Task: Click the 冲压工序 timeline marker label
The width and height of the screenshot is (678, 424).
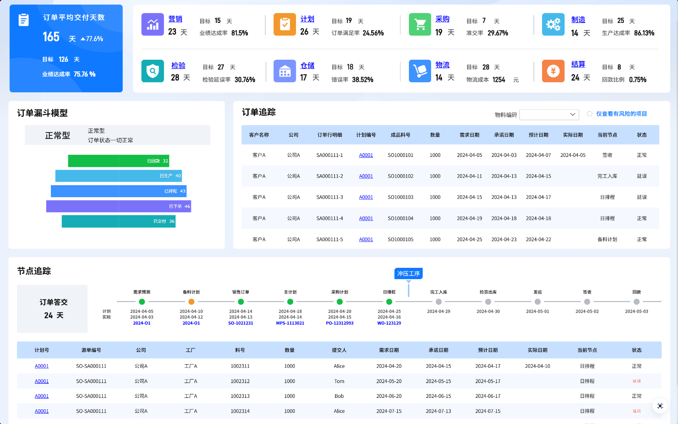Action: [408, 273]
